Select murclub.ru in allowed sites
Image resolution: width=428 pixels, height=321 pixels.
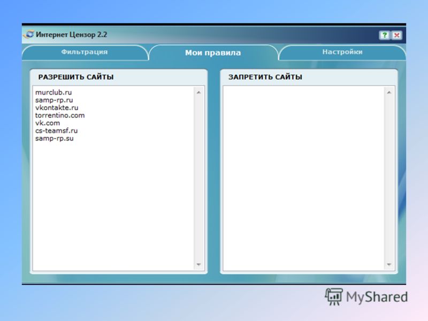[x=53, y=92]
